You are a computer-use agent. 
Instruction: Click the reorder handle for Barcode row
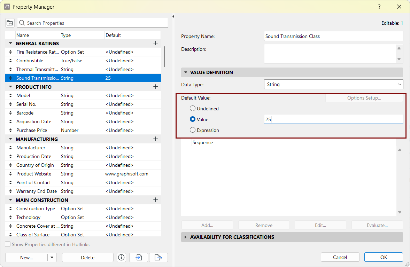[10, 113]
